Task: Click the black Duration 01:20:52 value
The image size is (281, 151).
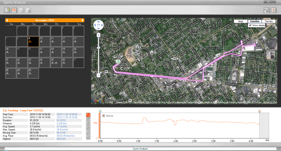Action: pyautogui.click(x=34, y=120)
